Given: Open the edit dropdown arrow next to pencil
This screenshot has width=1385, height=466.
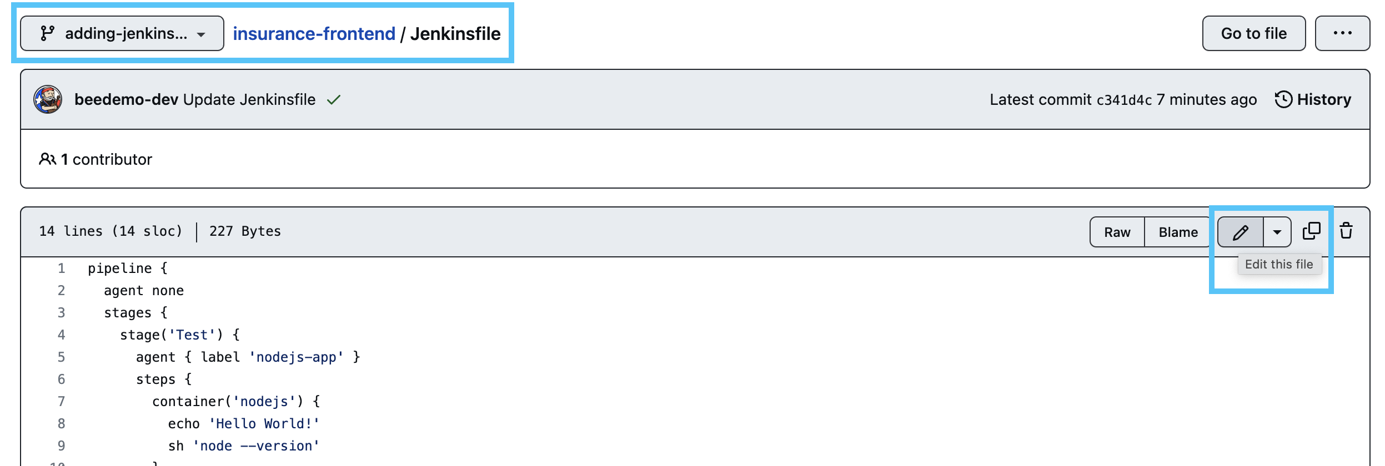Looking at the screenshot, I should point(1276,231).
